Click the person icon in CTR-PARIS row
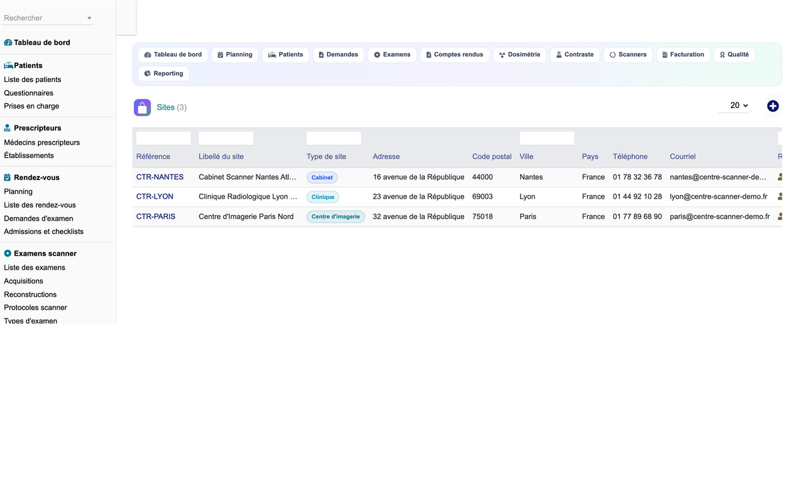The image size is (799, 495). tap(780, 217)
